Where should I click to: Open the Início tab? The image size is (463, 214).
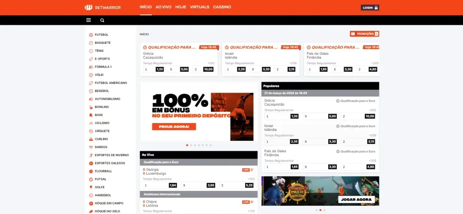click(146, 7)
